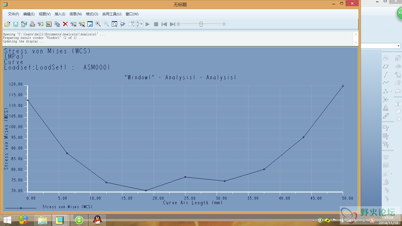Select the shell tool in background toolbar
This screenshot has width=402, height=226.
click(386, 165)
